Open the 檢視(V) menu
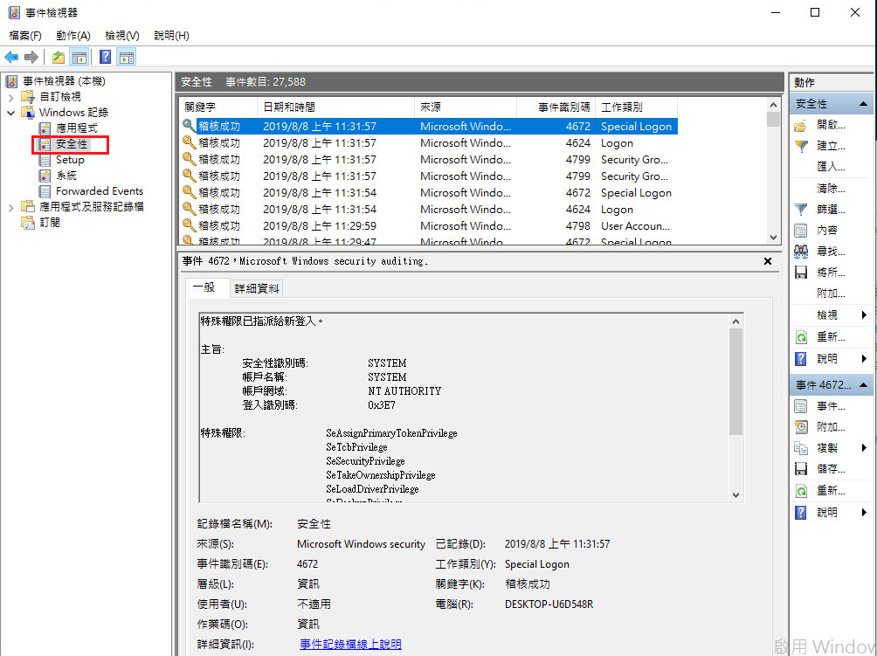This screenshot has width=877, height=656. click(122, 36)
